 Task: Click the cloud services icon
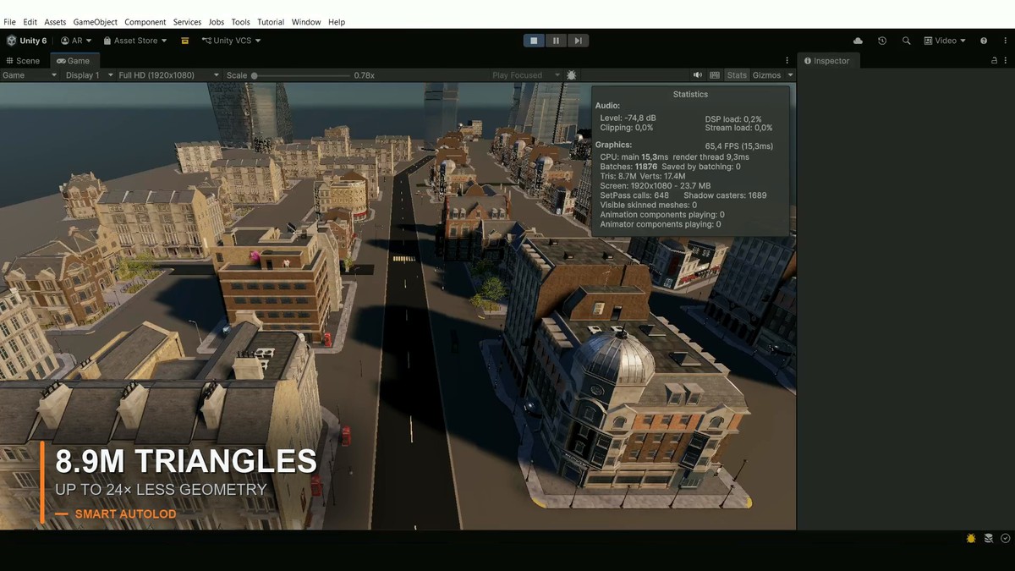click(x=859, y=41)
